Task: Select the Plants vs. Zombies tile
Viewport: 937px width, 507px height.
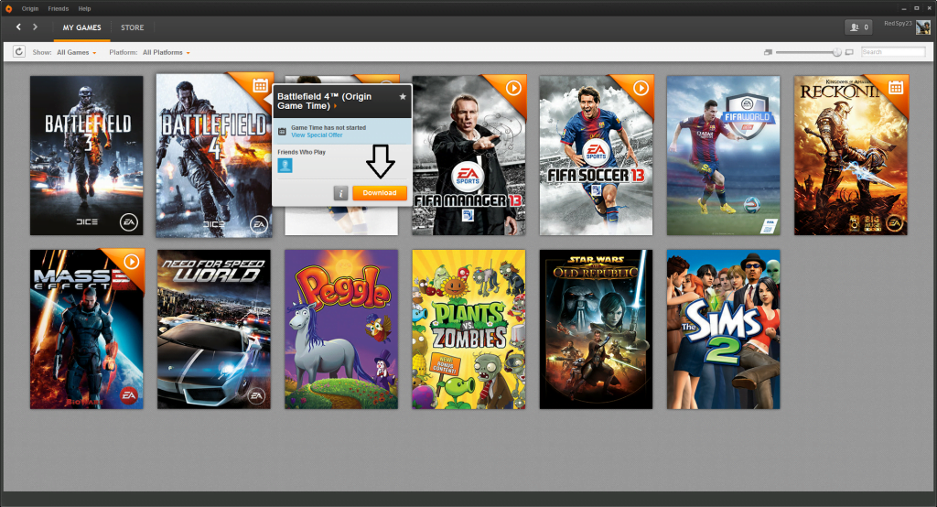Action: tap(469, 329)
